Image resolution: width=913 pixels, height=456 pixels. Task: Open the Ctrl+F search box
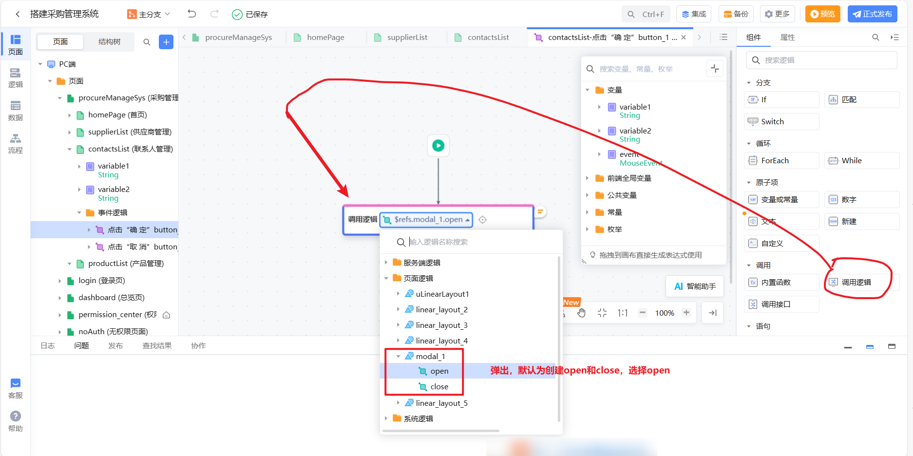tap(646, 14)
